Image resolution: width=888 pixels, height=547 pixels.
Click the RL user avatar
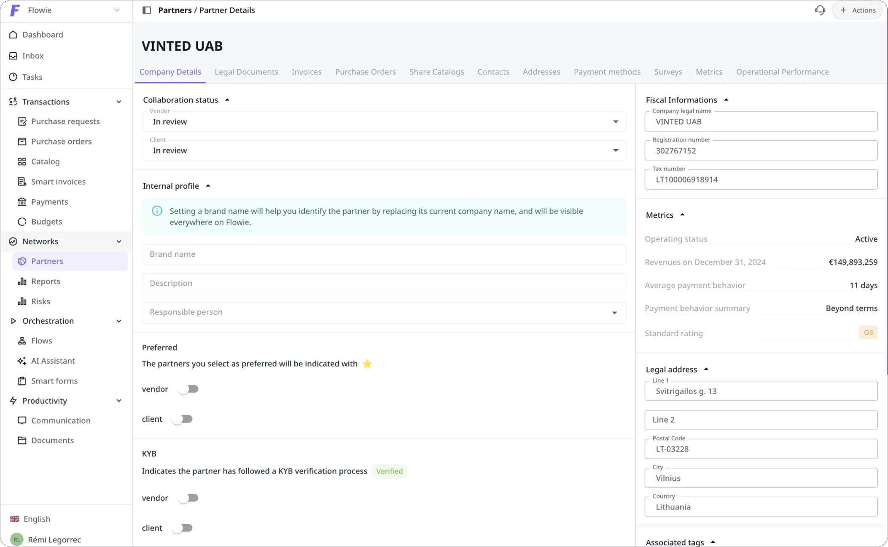[x=17, y=539]
